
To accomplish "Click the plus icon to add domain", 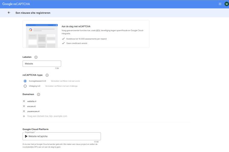I will [x=24, y=116].
